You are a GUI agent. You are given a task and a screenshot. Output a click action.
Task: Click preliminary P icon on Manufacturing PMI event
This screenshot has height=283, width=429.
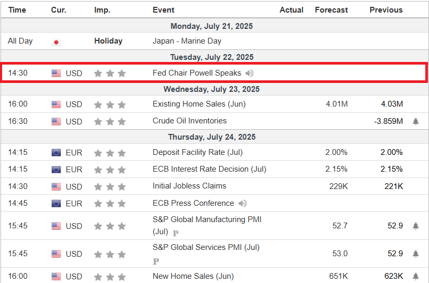[176, 233]
